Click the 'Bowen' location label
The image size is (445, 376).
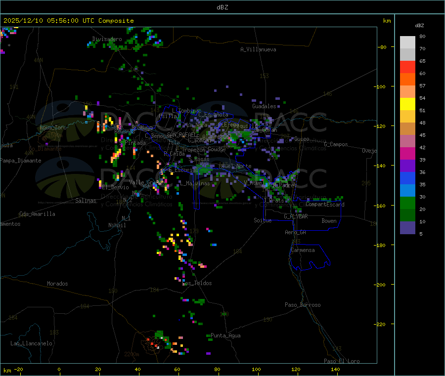329,221
